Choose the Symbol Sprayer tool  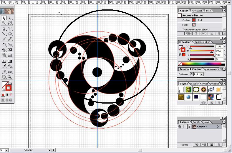[x=4, y=55]
